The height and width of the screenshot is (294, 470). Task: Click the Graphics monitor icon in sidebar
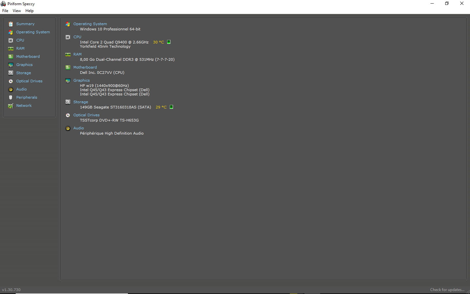11,65
